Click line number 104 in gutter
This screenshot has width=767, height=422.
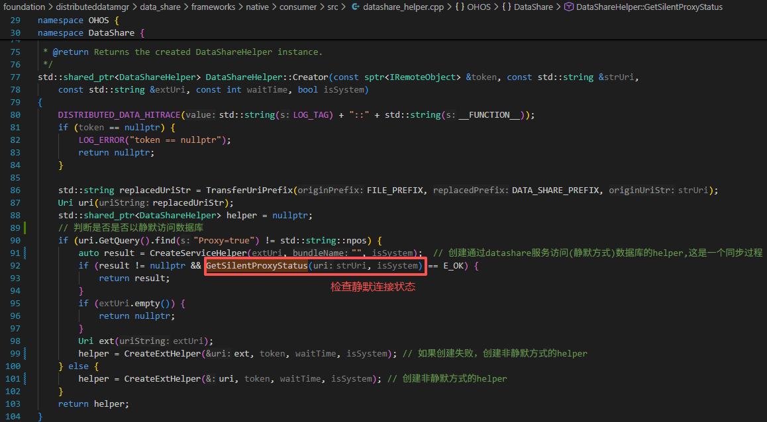point(13,416)
